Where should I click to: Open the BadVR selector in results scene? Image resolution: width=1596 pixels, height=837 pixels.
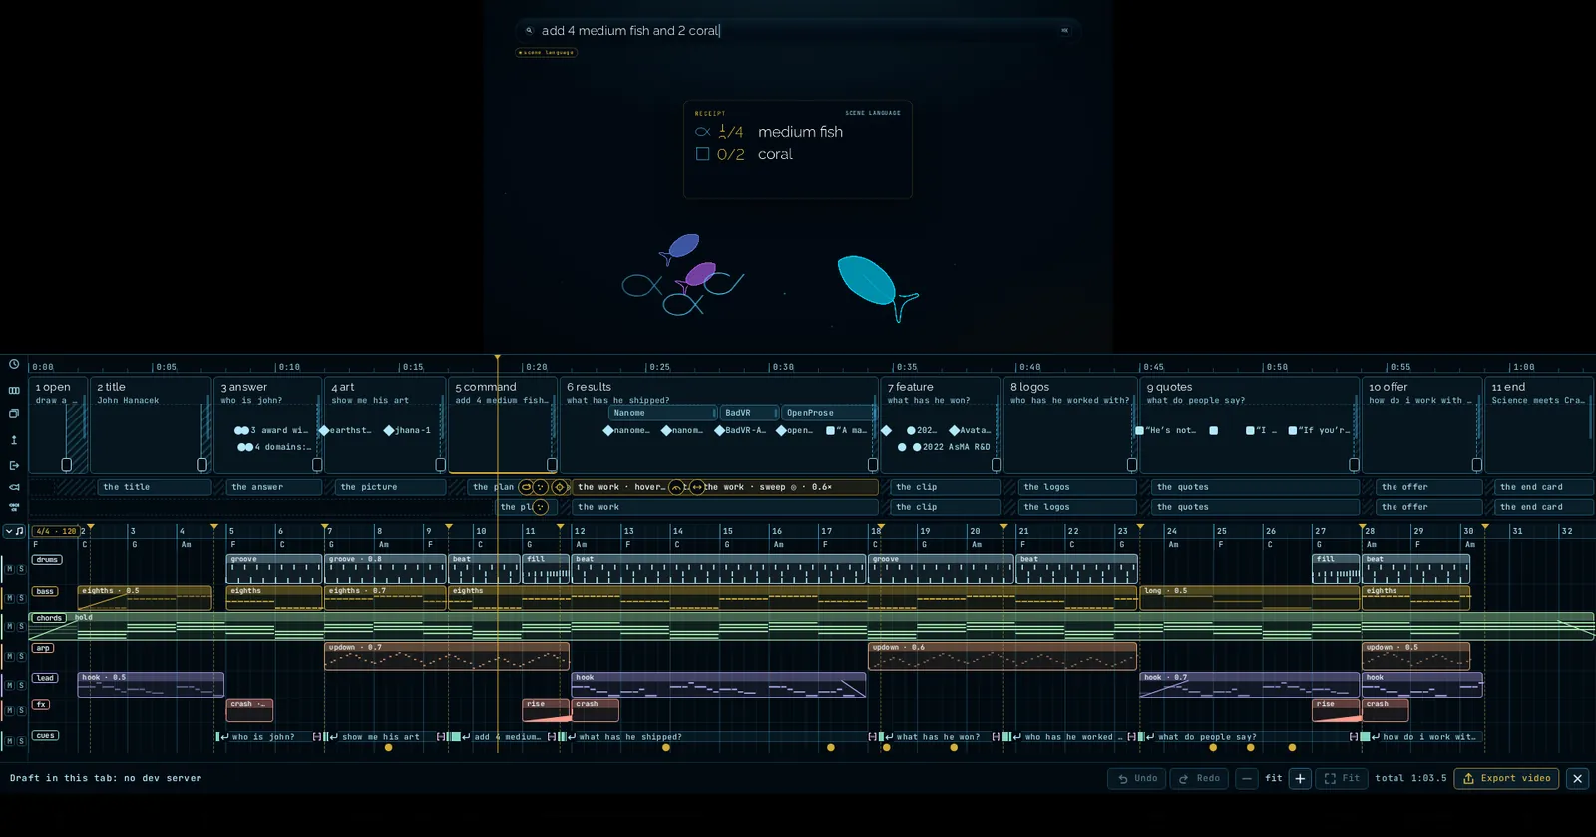click(751, 413)
